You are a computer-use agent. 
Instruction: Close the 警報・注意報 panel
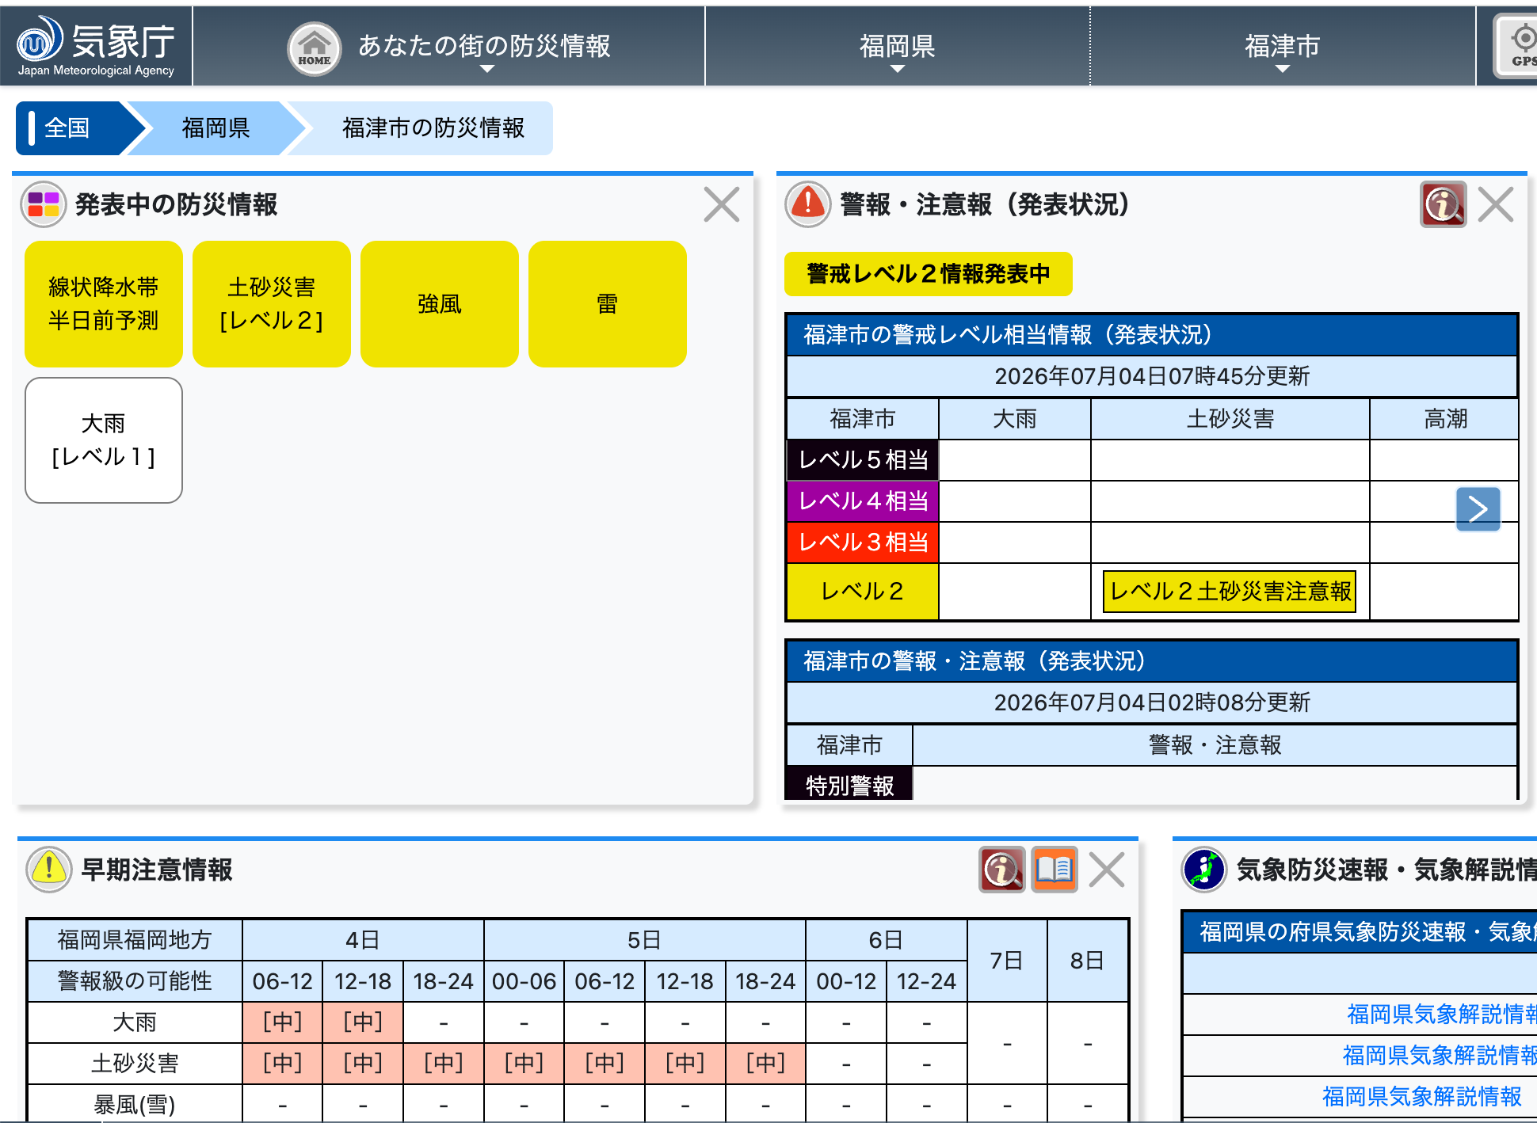(x=1496, y=204)
